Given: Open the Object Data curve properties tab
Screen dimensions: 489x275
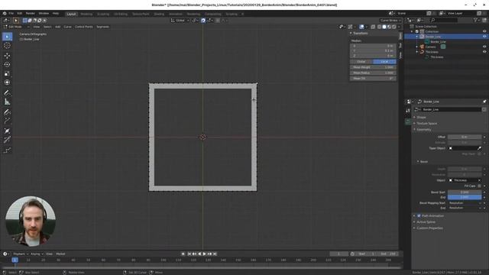Looking at the screenshot, I should 408,121.
